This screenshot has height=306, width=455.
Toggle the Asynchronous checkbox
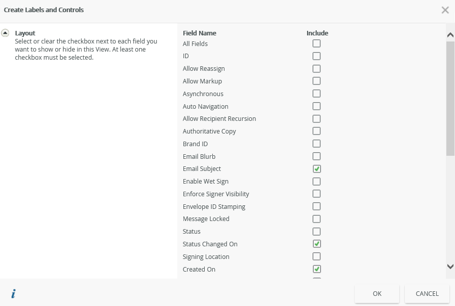pos(317,94)
